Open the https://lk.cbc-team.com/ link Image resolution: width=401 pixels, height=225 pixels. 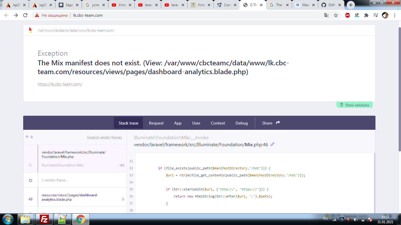(60, 84)
